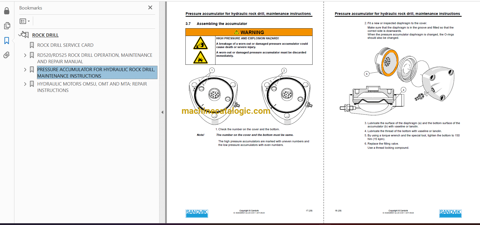Click '4. Lubricate the thread of the bottom' text

pyautogui.click(x=403, y=131)
